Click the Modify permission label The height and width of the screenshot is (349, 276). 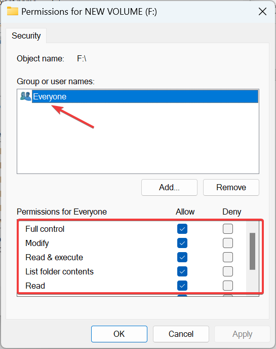[37, 243]
